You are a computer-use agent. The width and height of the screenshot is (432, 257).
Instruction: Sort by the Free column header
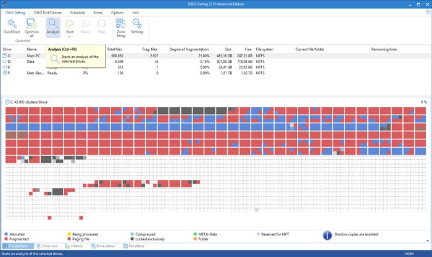248,49
